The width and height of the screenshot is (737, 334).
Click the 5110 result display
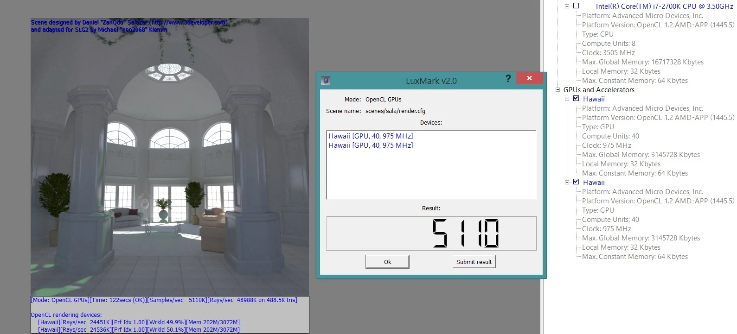[431, 233]
